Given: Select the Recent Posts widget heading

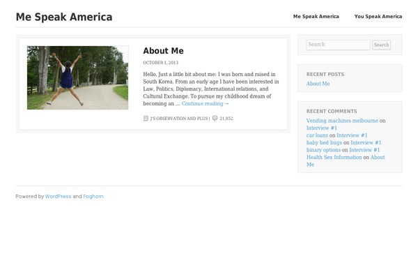Looking at the screenshot, I should tap(325, 75).
